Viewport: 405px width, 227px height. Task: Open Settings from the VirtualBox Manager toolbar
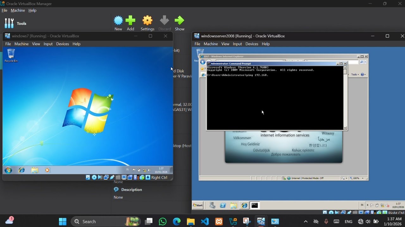pyautogui.click(x=147, y=23)
